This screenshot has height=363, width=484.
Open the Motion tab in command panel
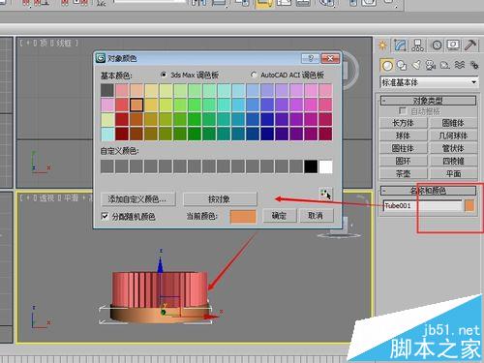click(x=437, y=45)
